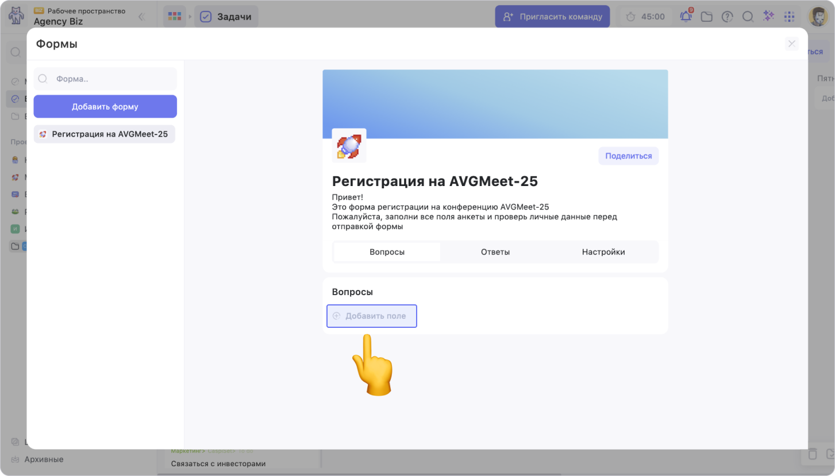Start the 45:00 timer
The width and height of the screenshot is (835, 476).
645,17
